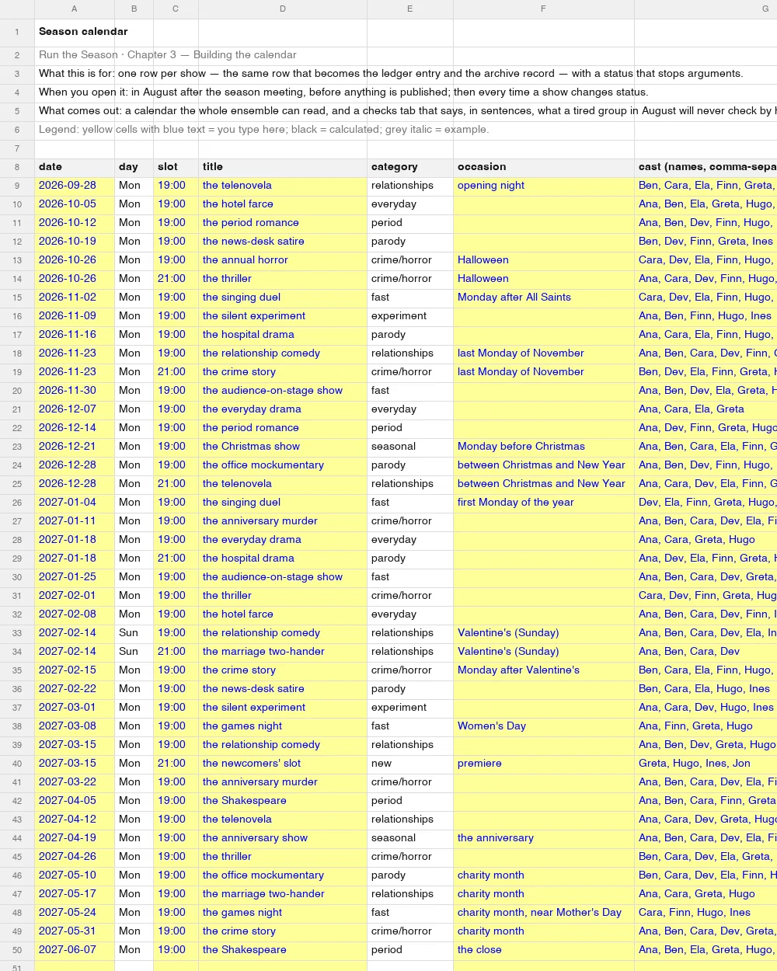The height and width of the screenshot is (971, 777).
Task: Click 'the thriller' in row 31
Action: pyautogui.click(x=283, y=596)
